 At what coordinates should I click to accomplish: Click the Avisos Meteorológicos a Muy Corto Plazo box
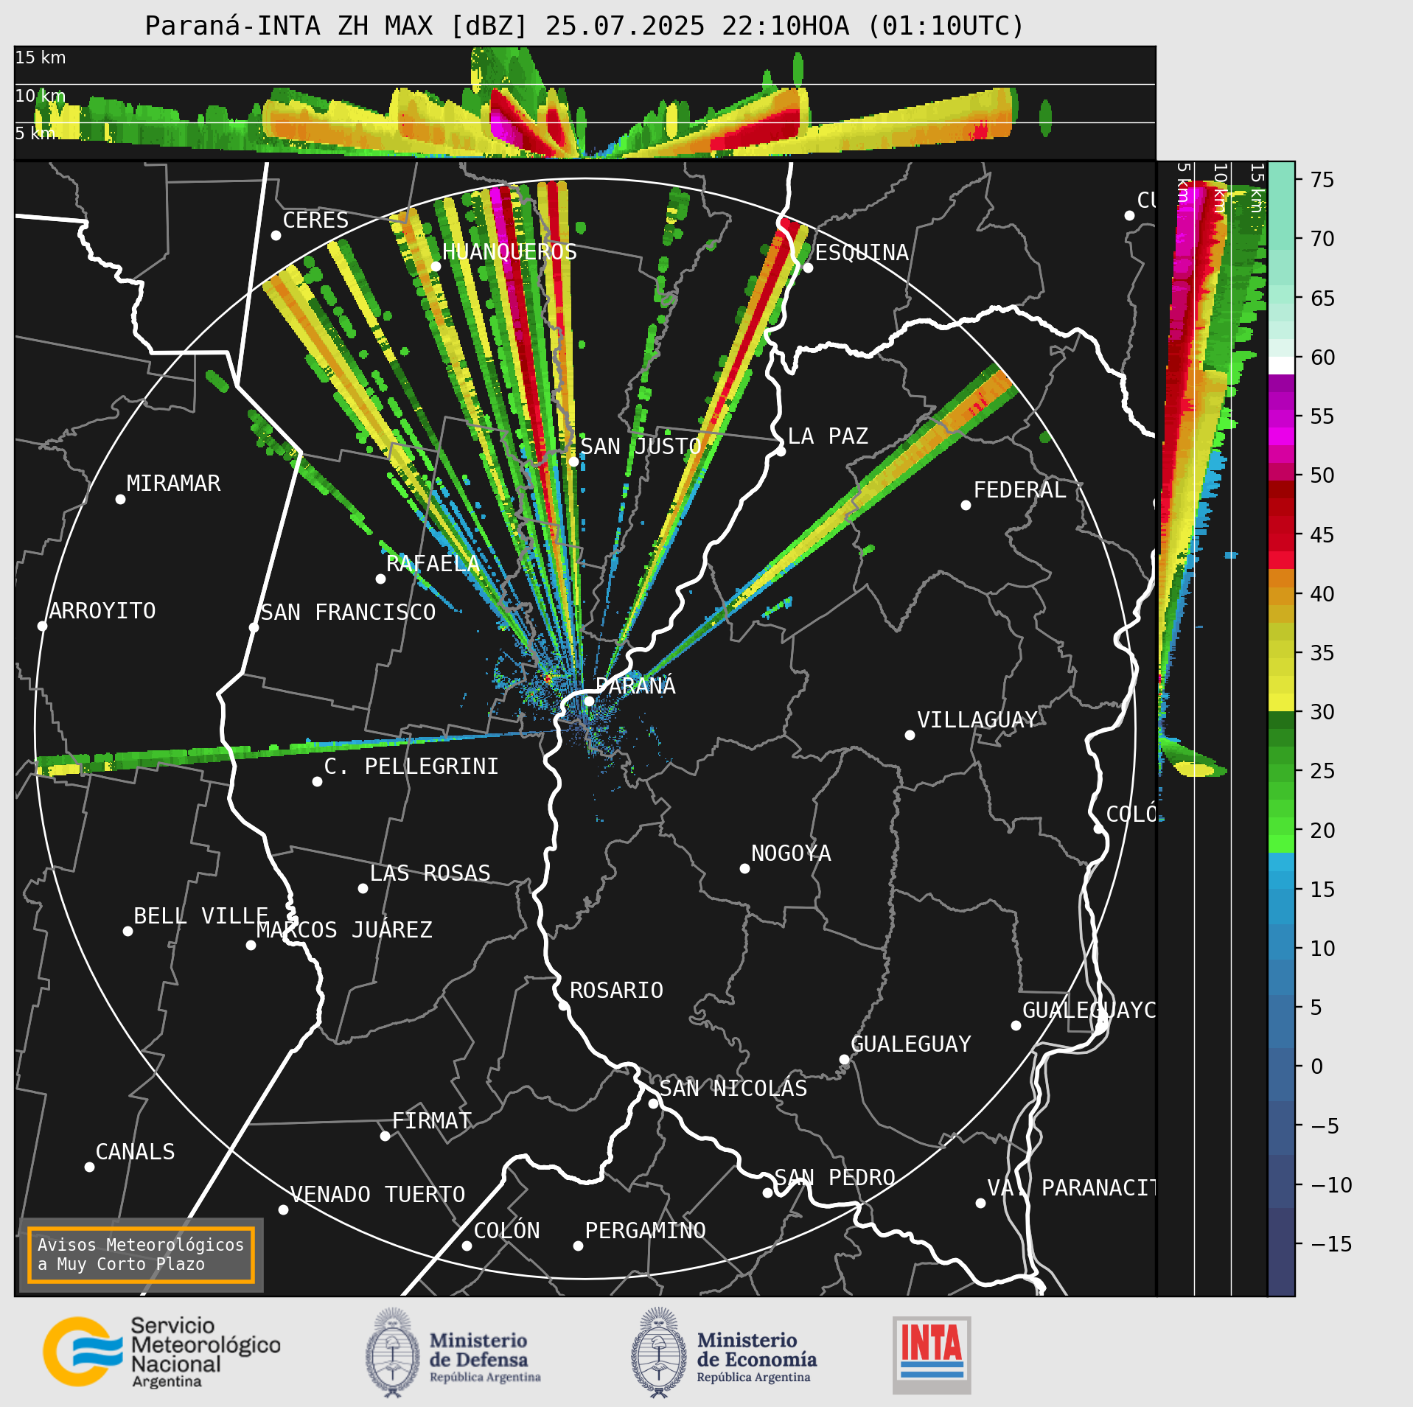(x=141, y=1254)
